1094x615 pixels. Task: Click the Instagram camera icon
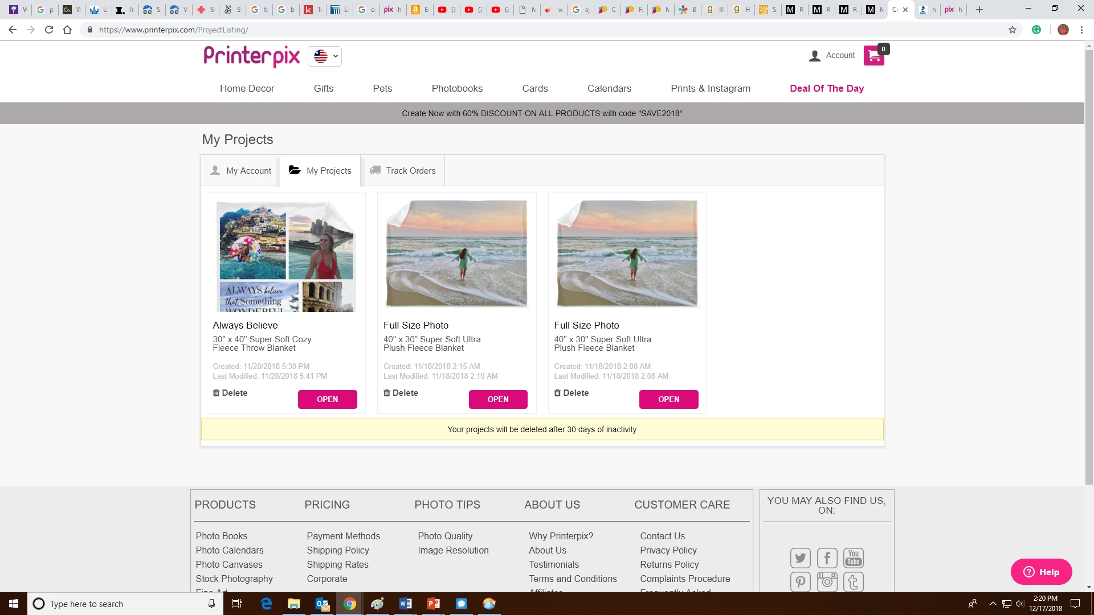click(827, 581)
